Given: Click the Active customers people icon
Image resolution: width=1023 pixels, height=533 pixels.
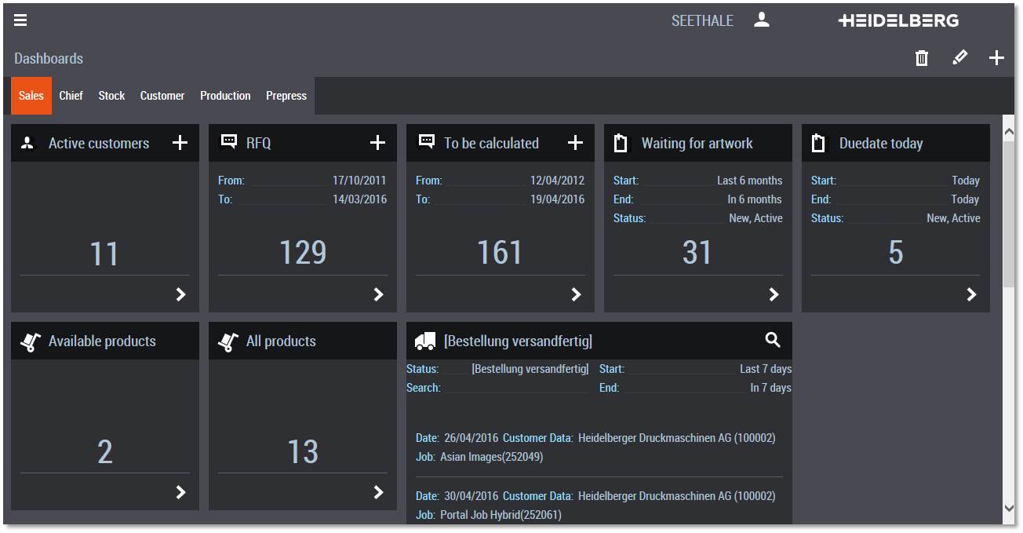Looking at the screenshot, I should tap(27, 143).
